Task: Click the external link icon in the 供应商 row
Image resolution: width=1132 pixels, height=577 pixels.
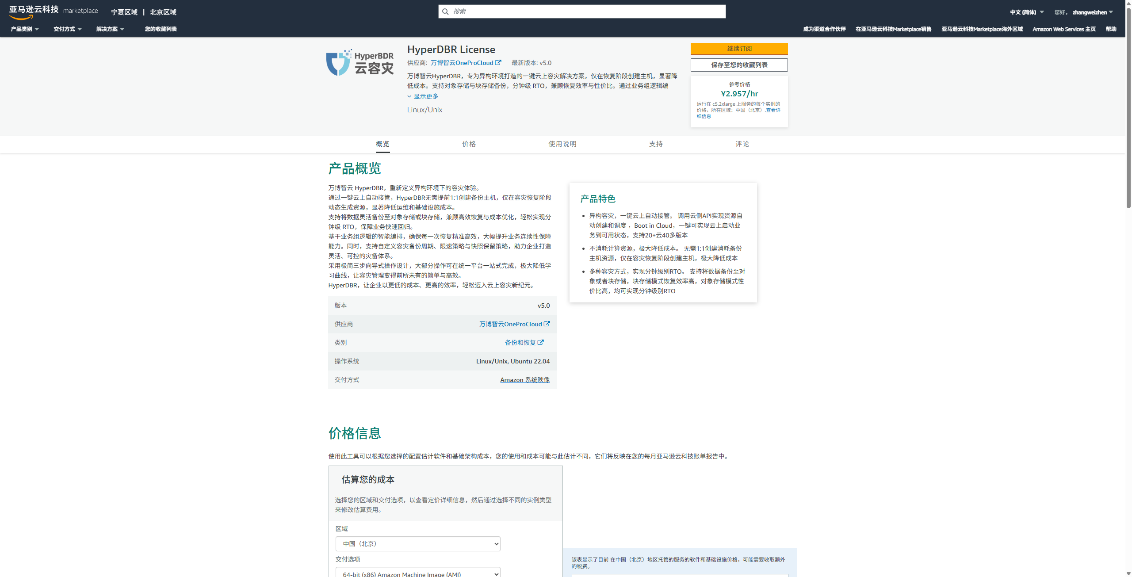Action: click(x=547, y=324)
